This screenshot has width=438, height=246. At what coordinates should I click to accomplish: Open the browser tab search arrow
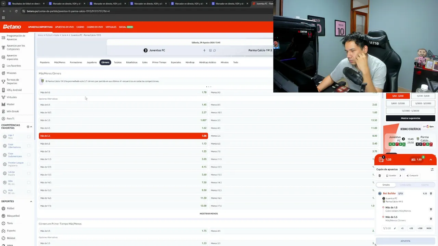point(3,4)
